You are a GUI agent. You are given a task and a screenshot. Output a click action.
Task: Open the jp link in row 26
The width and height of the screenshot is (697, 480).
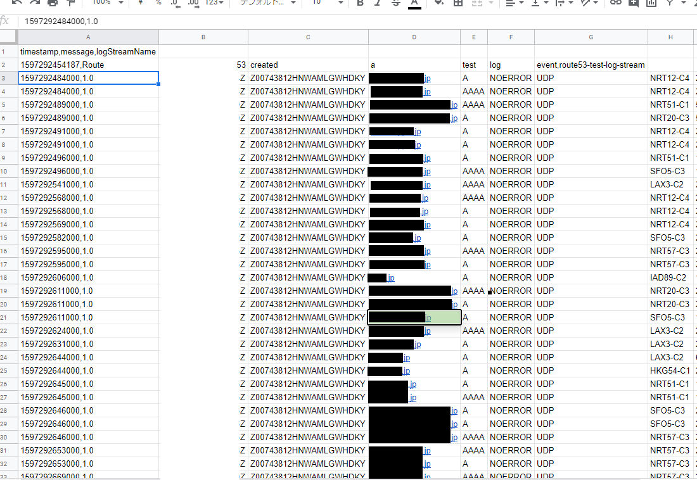point(413,384)
